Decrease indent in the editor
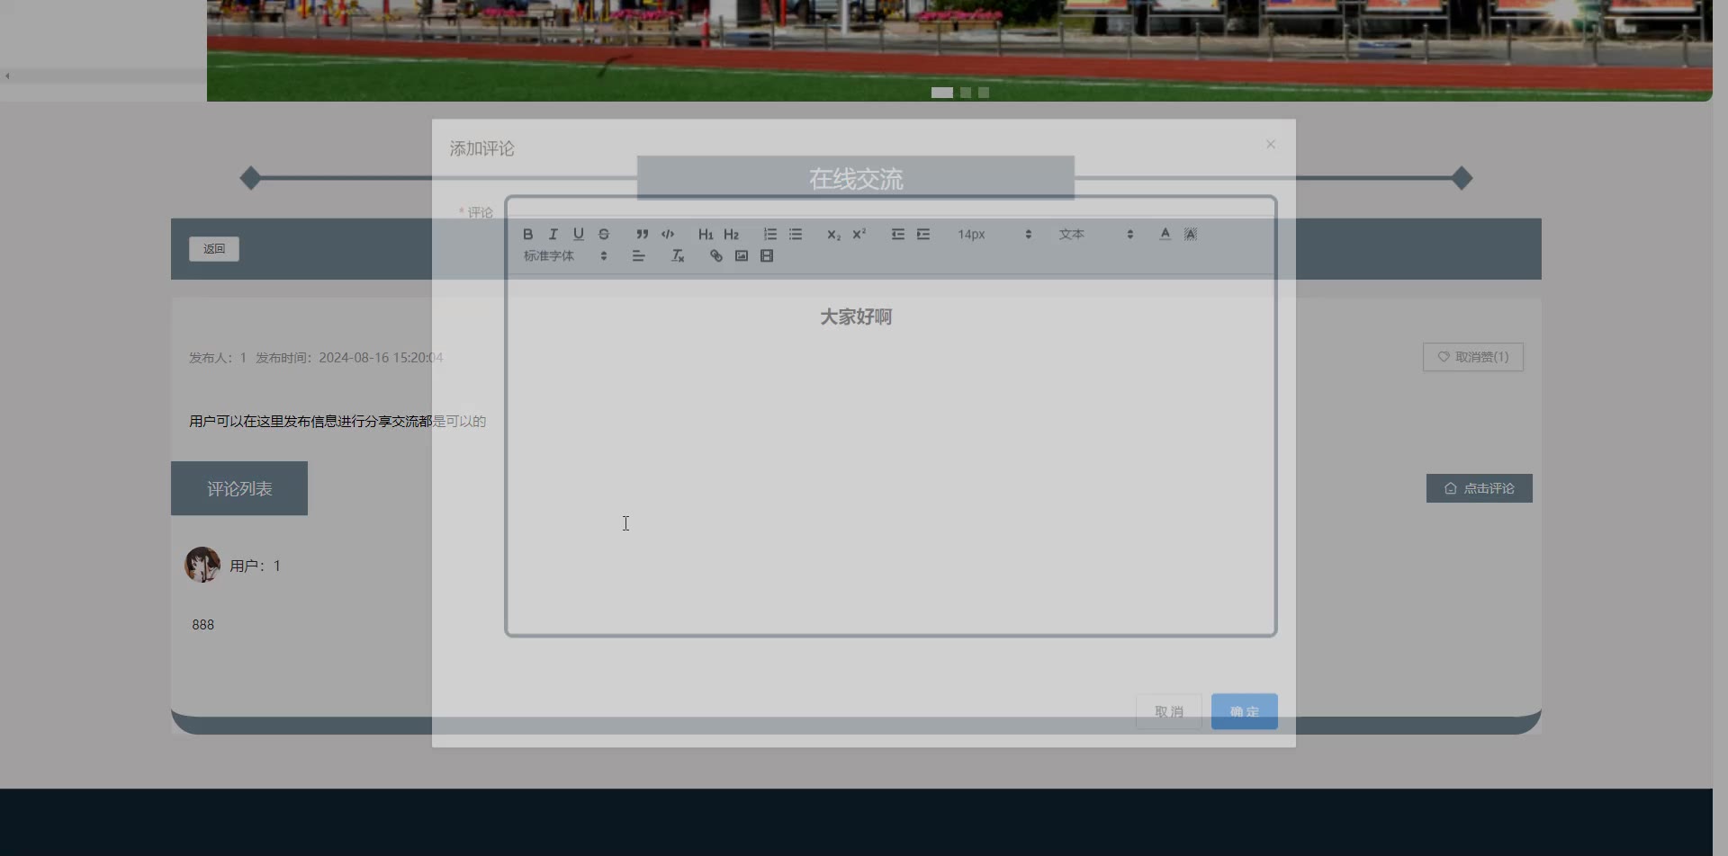Screen dimensions: 1728x856 click(x=898, y=234)
